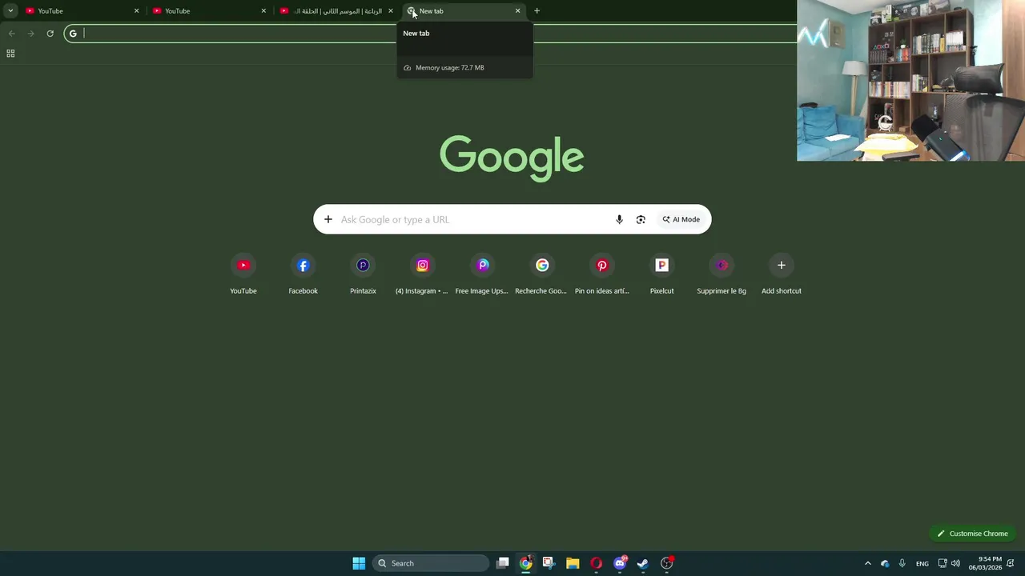
Task: Open the Instagram shortcut
Action: click(422, 274)
